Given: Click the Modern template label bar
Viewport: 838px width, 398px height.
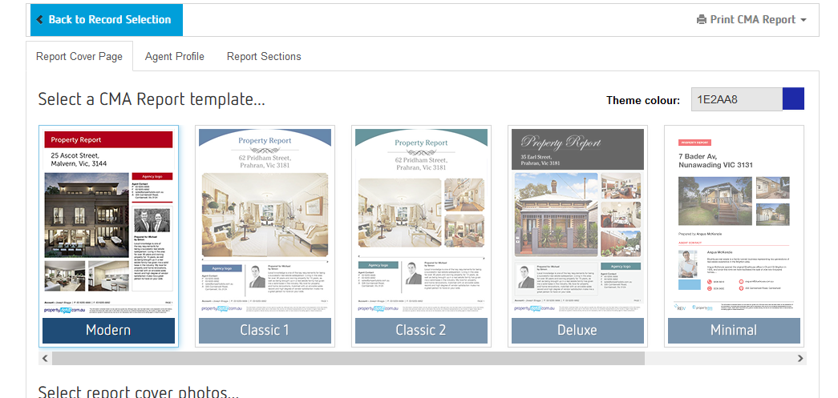Looking at the screenshot, I should tap(108, 330).
